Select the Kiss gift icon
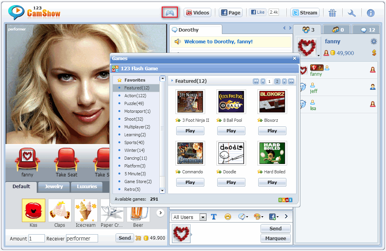The height and width of the screenshot is (251, 386). click(34, 211)
